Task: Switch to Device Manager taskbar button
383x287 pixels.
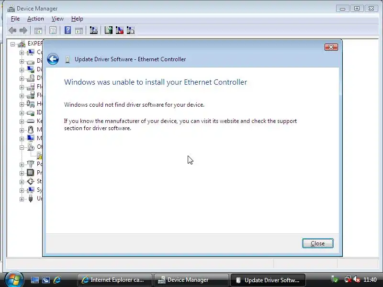Action: (191, 280)
